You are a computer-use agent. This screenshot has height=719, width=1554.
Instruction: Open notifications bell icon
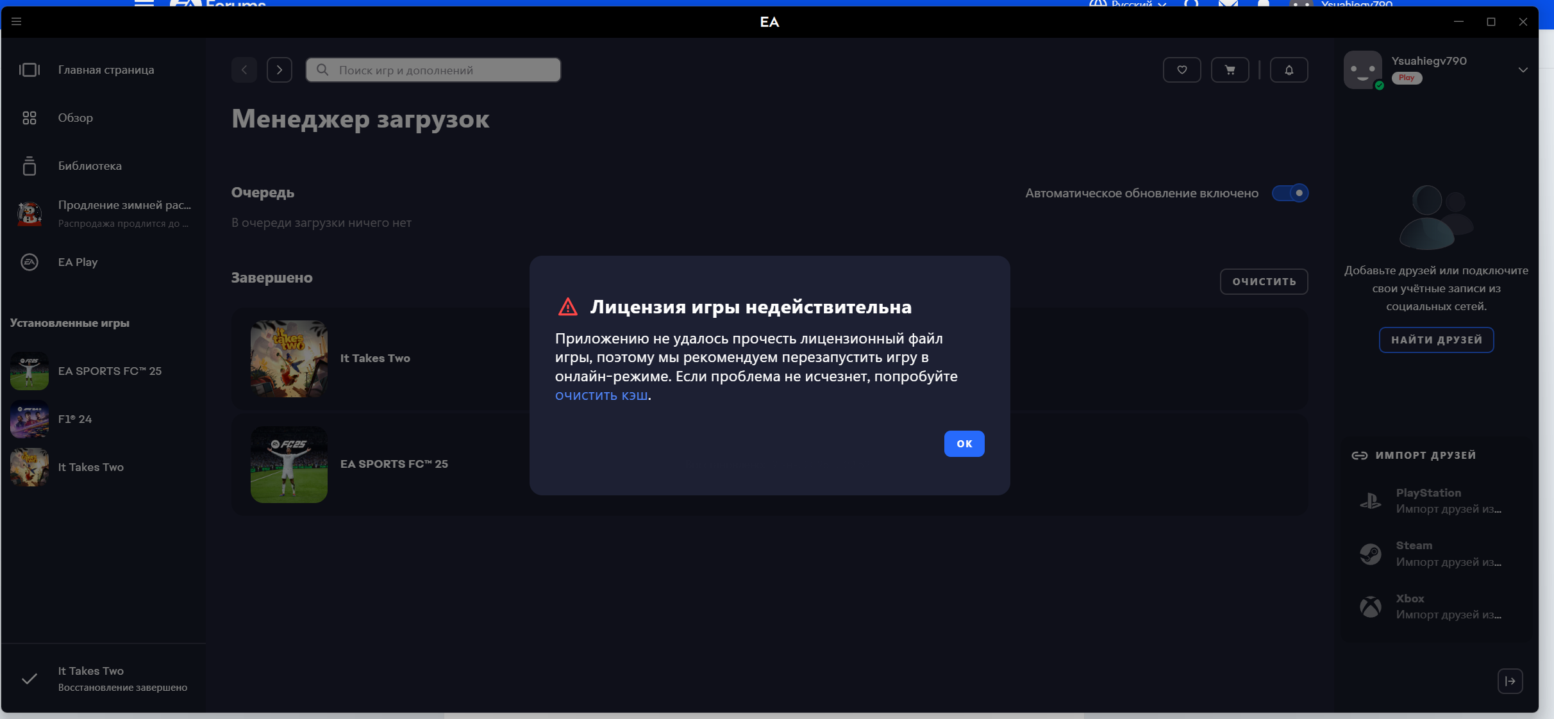coord(1289,70)
